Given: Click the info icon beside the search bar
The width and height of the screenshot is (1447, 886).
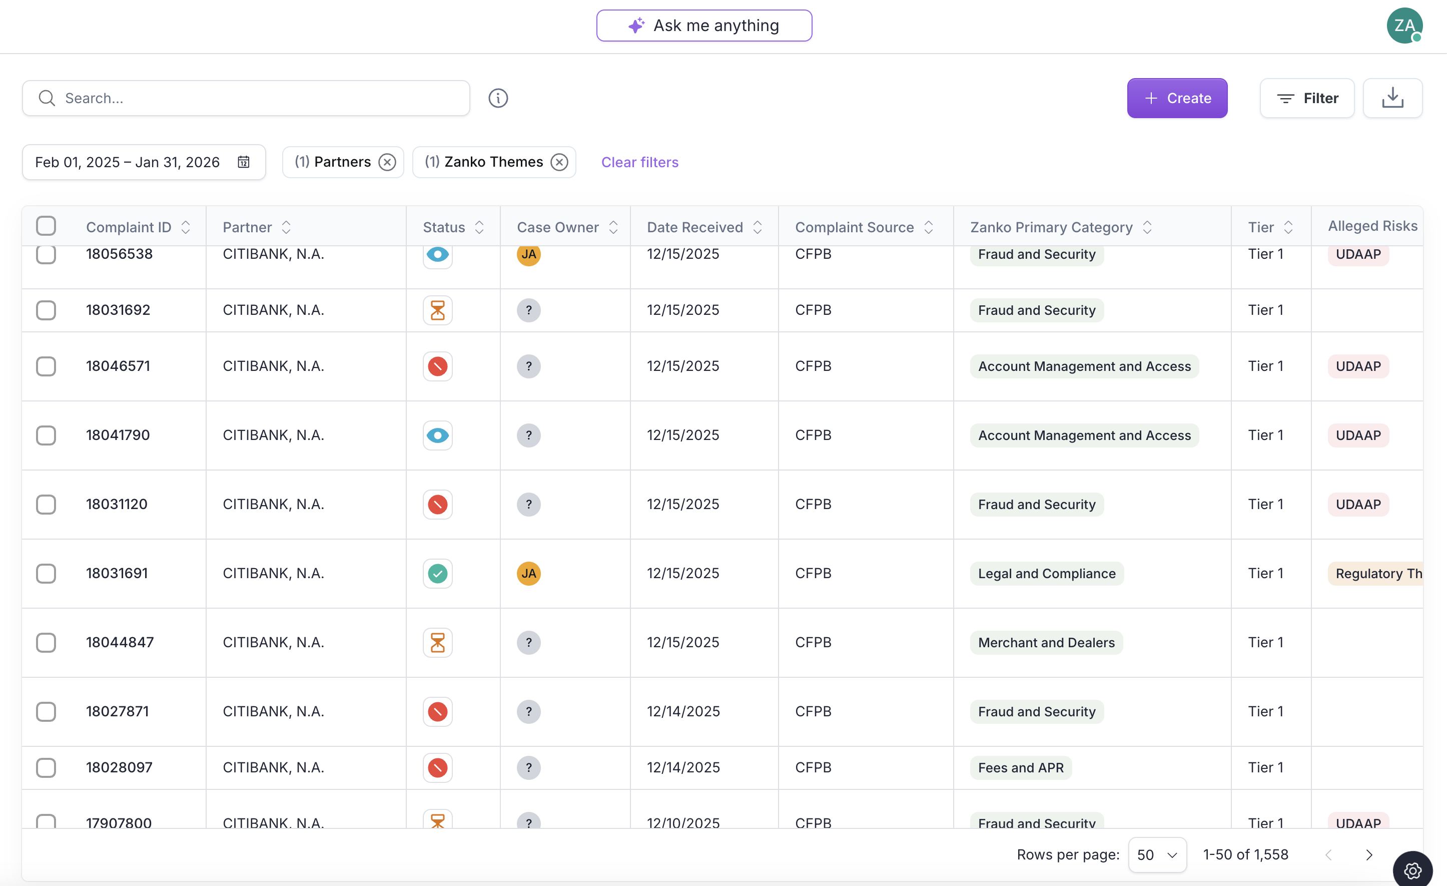Looking at the screenshot, I should click(498, 98).
